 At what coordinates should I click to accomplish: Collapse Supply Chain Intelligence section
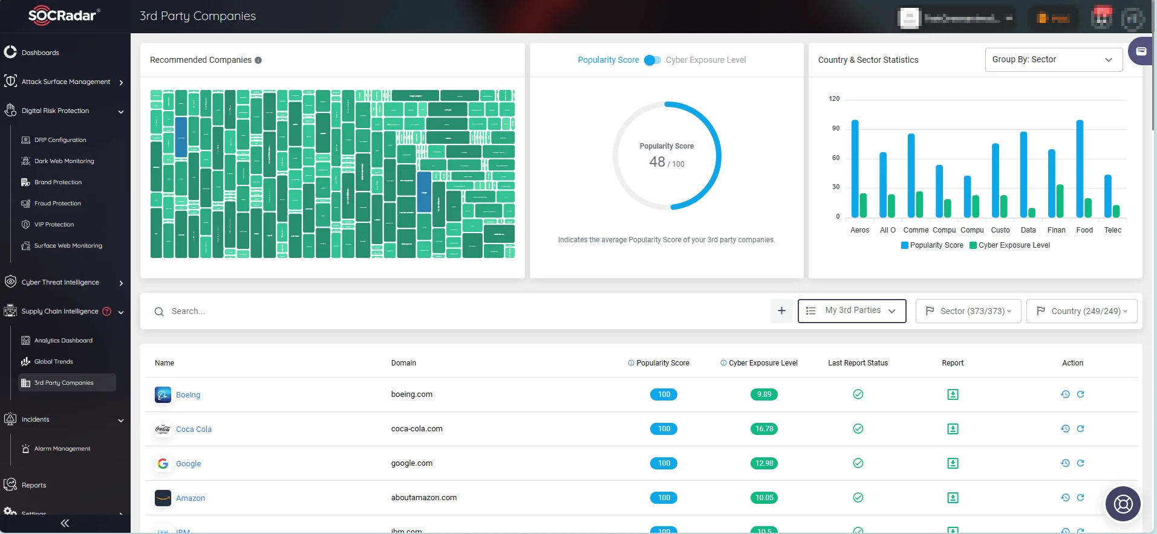click(x=121, y=312)
